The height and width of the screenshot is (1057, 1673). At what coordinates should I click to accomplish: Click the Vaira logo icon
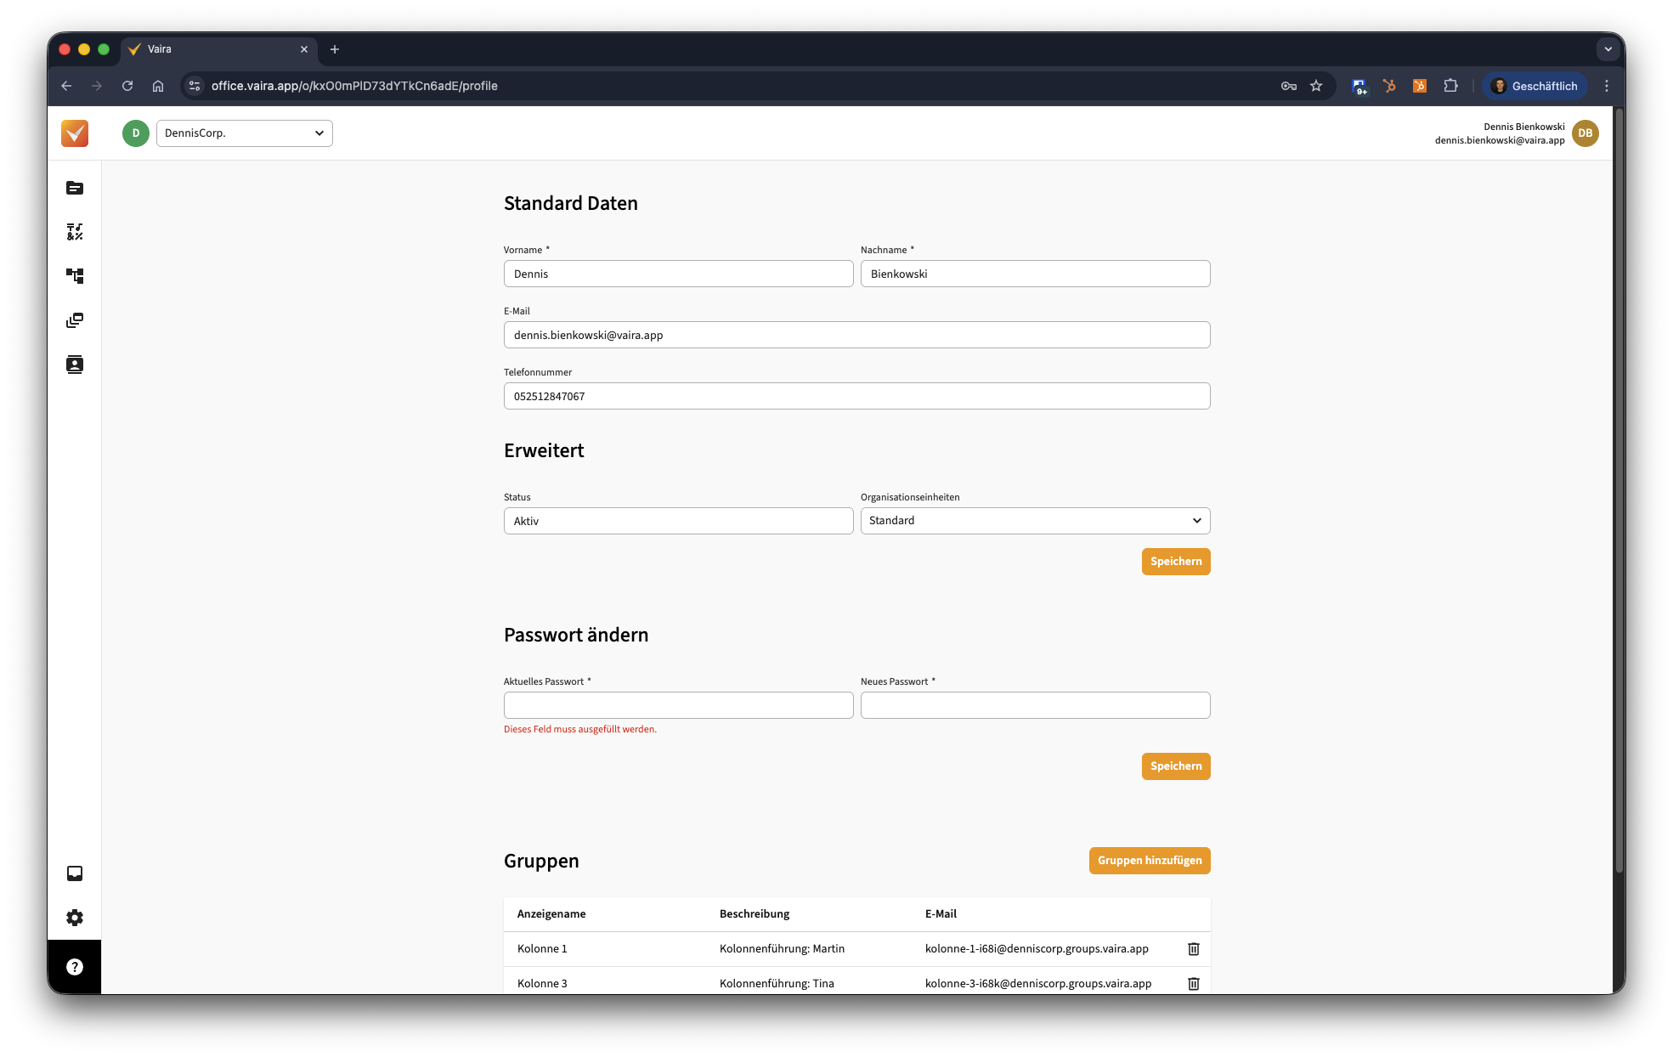pos(75,133)
